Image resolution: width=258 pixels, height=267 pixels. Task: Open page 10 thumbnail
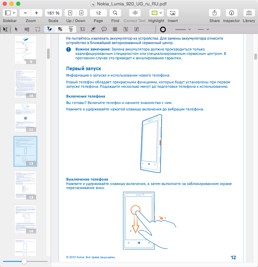25,83
